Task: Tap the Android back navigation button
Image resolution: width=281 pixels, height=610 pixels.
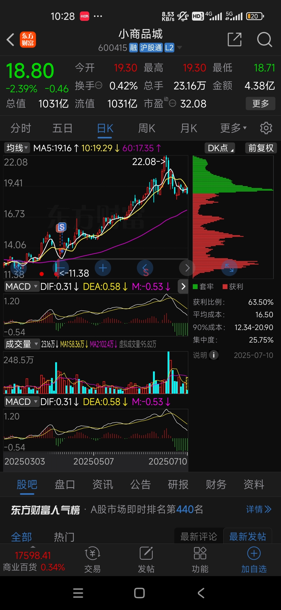Action: tap(201, 593)
